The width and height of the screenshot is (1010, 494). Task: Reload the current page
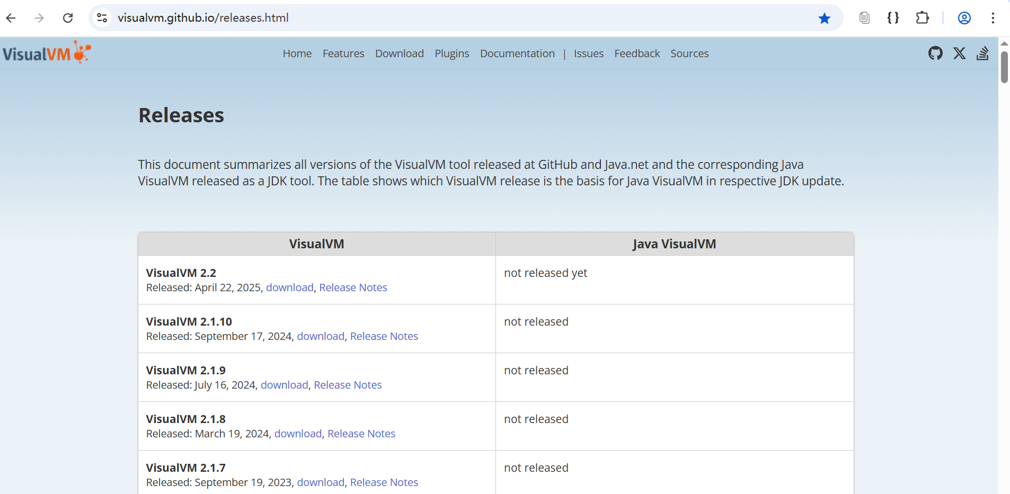click(68, 17)
